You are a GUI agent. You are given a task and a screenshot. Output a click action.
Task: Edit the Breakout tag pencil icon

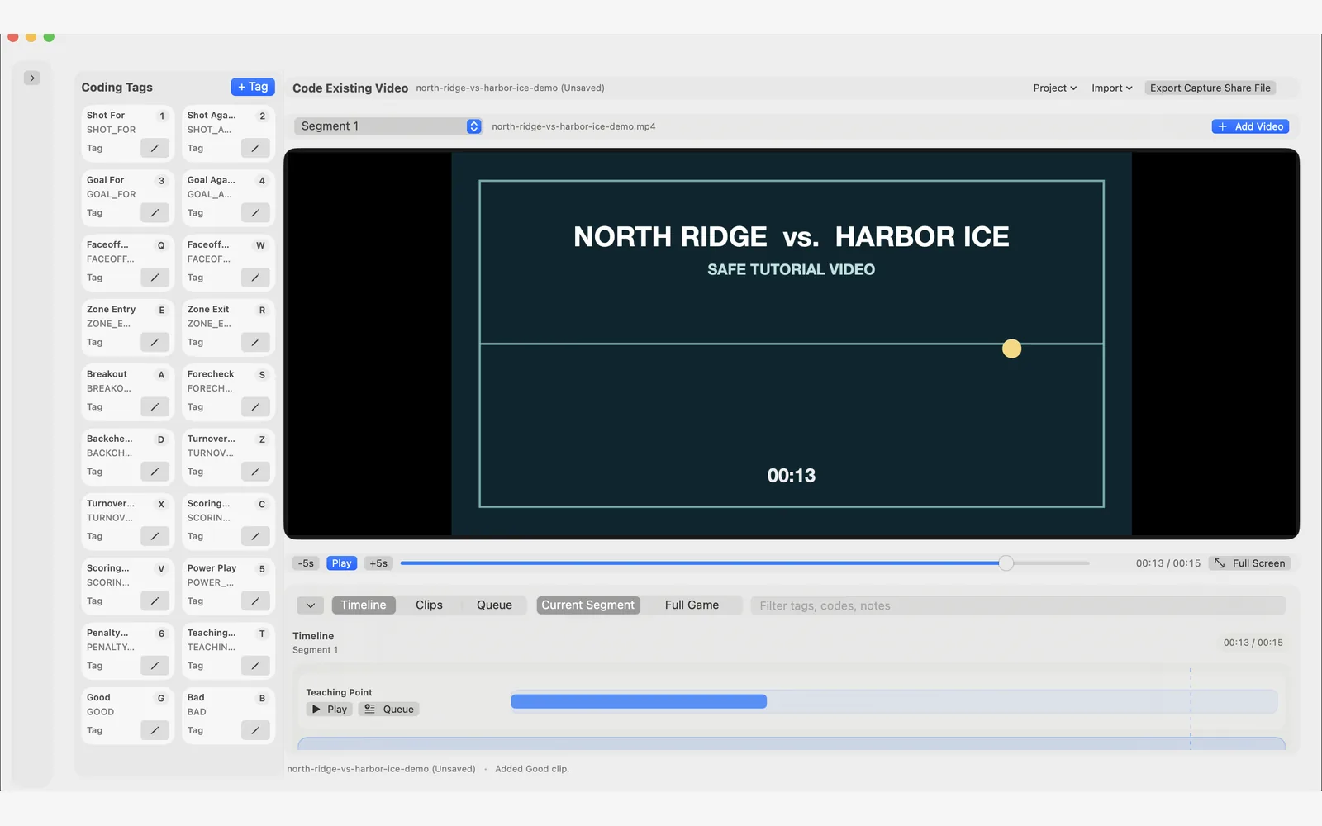click(x=155, y=406)
